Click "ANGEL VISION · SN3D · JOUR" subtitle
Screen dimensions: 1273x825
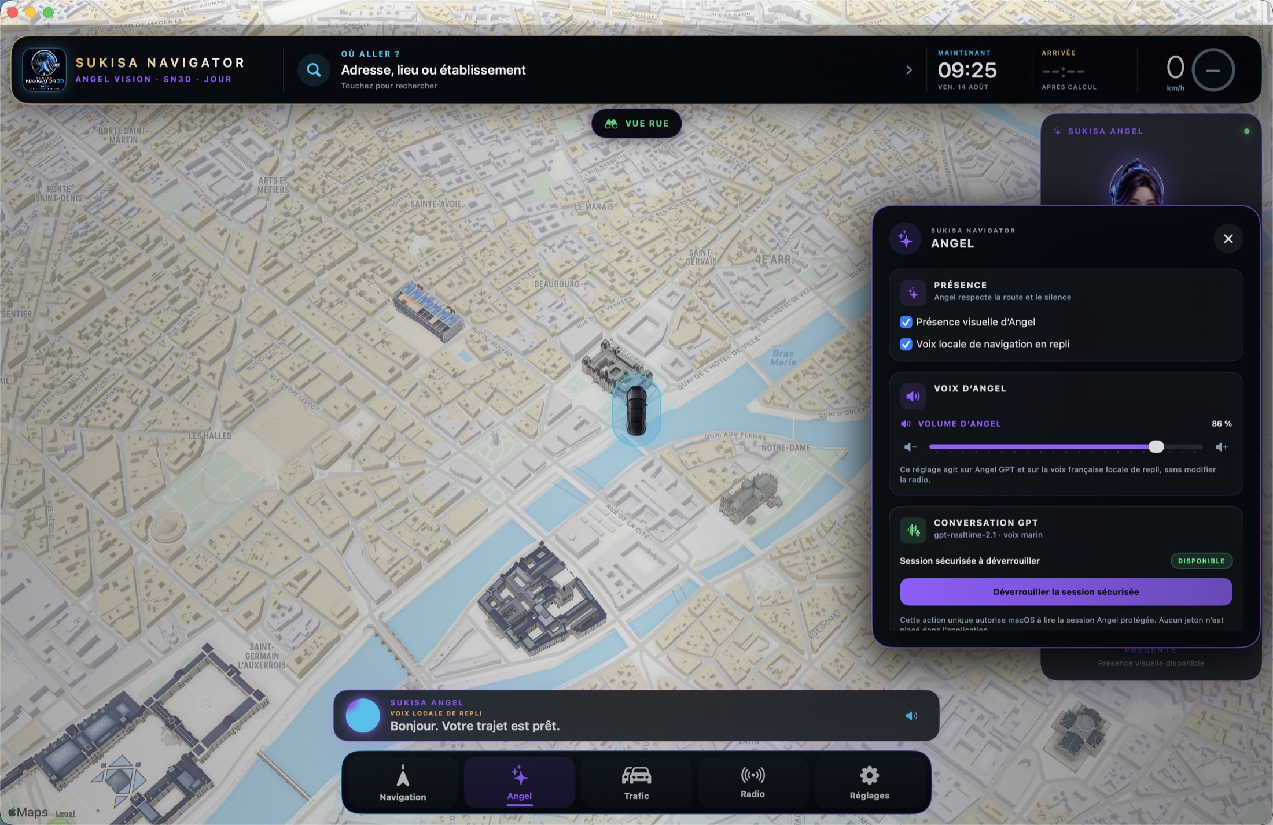[153, 79]
